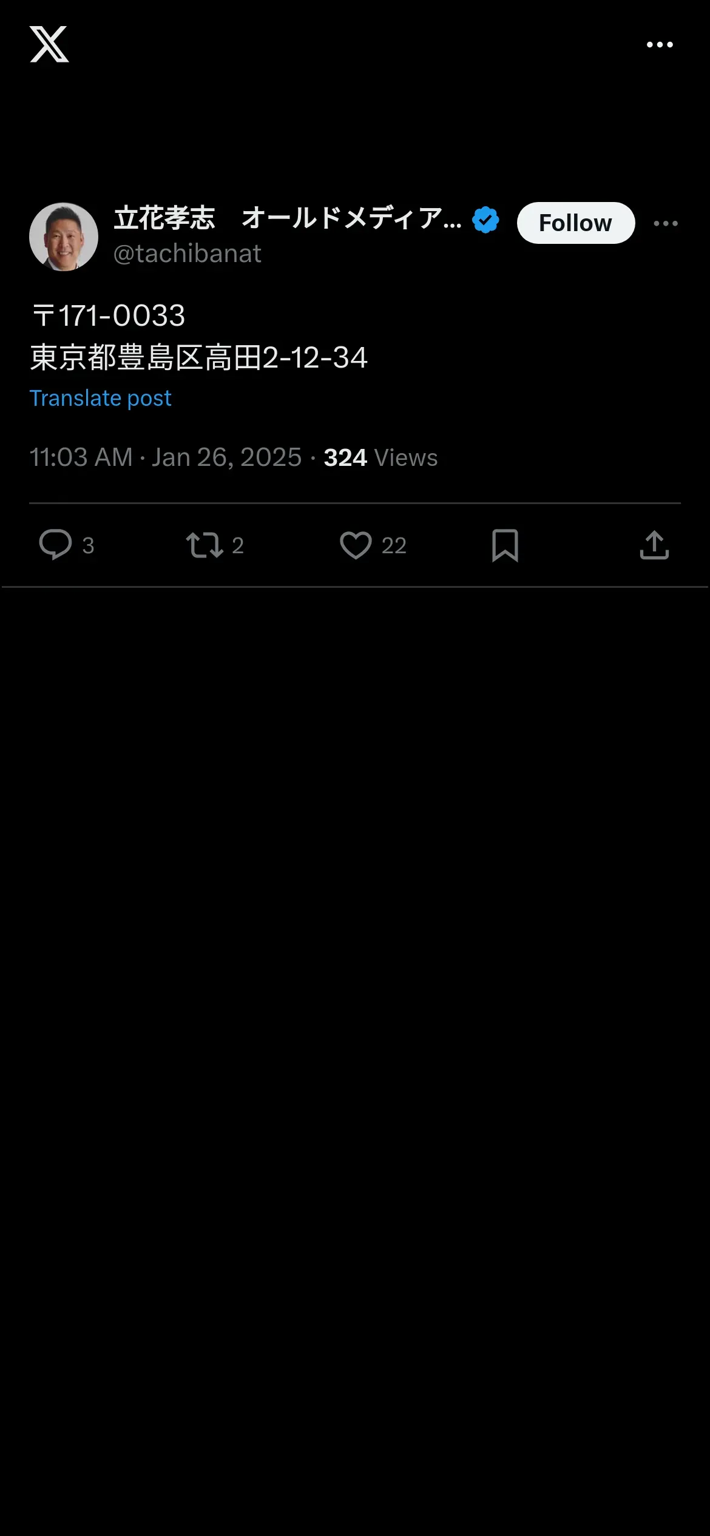Open the @tachibanat handle link
Image resolution: width=710 pixels, height=1536 pixels.
tap(188, 254)
